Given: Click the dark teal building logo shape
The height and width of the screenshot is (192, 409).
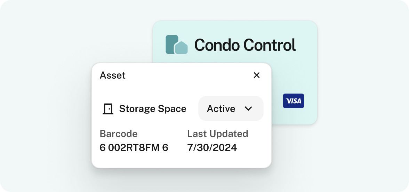Looking at the screenshot, I should coord(172,45).
